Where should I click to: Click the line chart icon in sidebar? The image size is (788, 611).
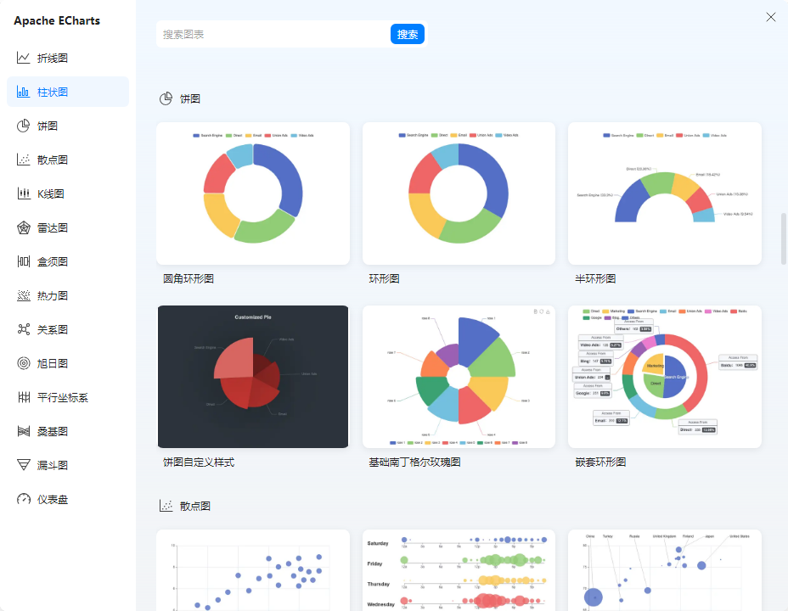[x=24, y=58]
